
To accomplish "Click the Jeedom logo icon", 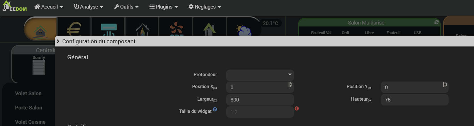I will pos(15,6).
